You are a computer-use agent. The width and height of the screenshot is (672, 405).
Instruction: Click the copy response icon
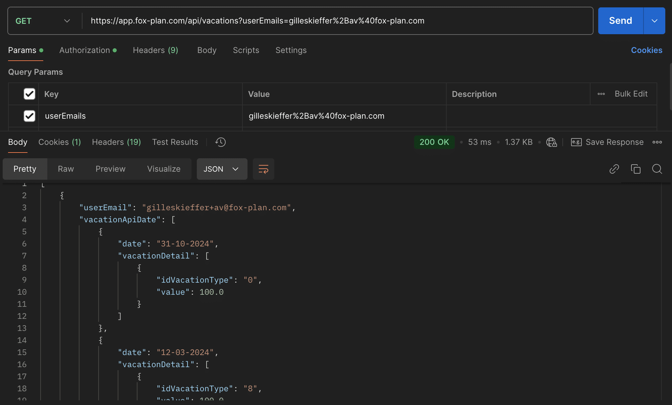(x=635, y=169)
